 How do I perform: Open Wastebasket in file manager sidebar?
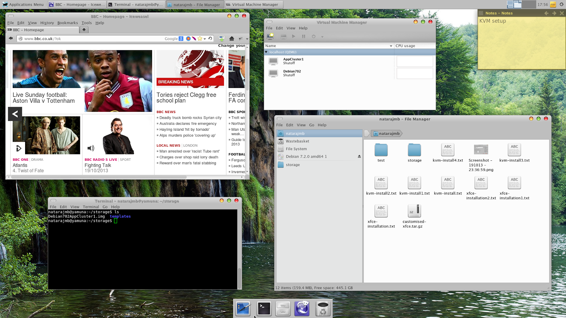tap(319, 141)
